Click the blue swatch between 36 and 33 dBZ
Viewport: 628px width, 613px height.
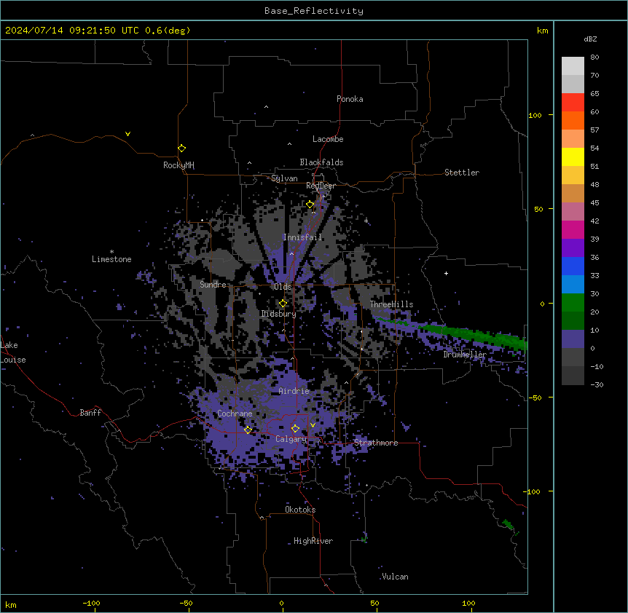pyautogui.click(x=573, y=266)
